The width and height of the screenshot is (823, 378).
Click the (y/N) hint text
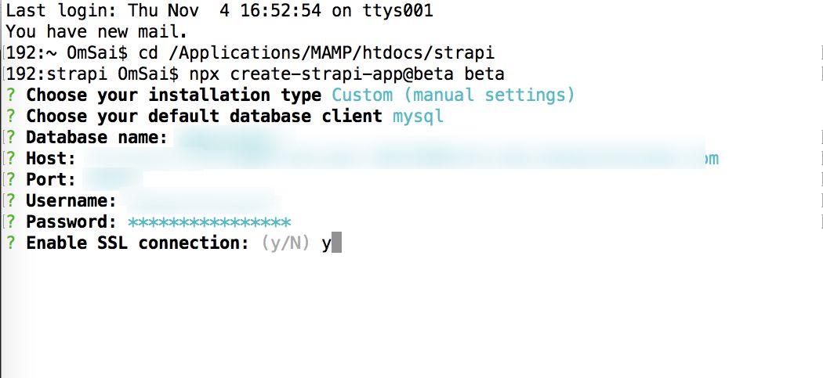tap(285, 243)
